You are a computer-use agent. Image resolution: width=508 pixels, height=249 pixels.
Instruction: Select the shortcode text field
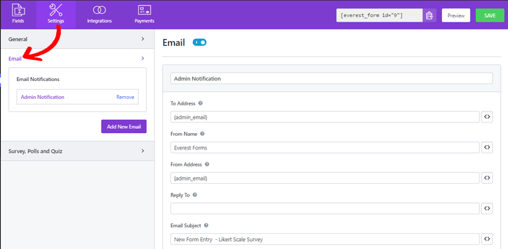[x=379, y=16]
